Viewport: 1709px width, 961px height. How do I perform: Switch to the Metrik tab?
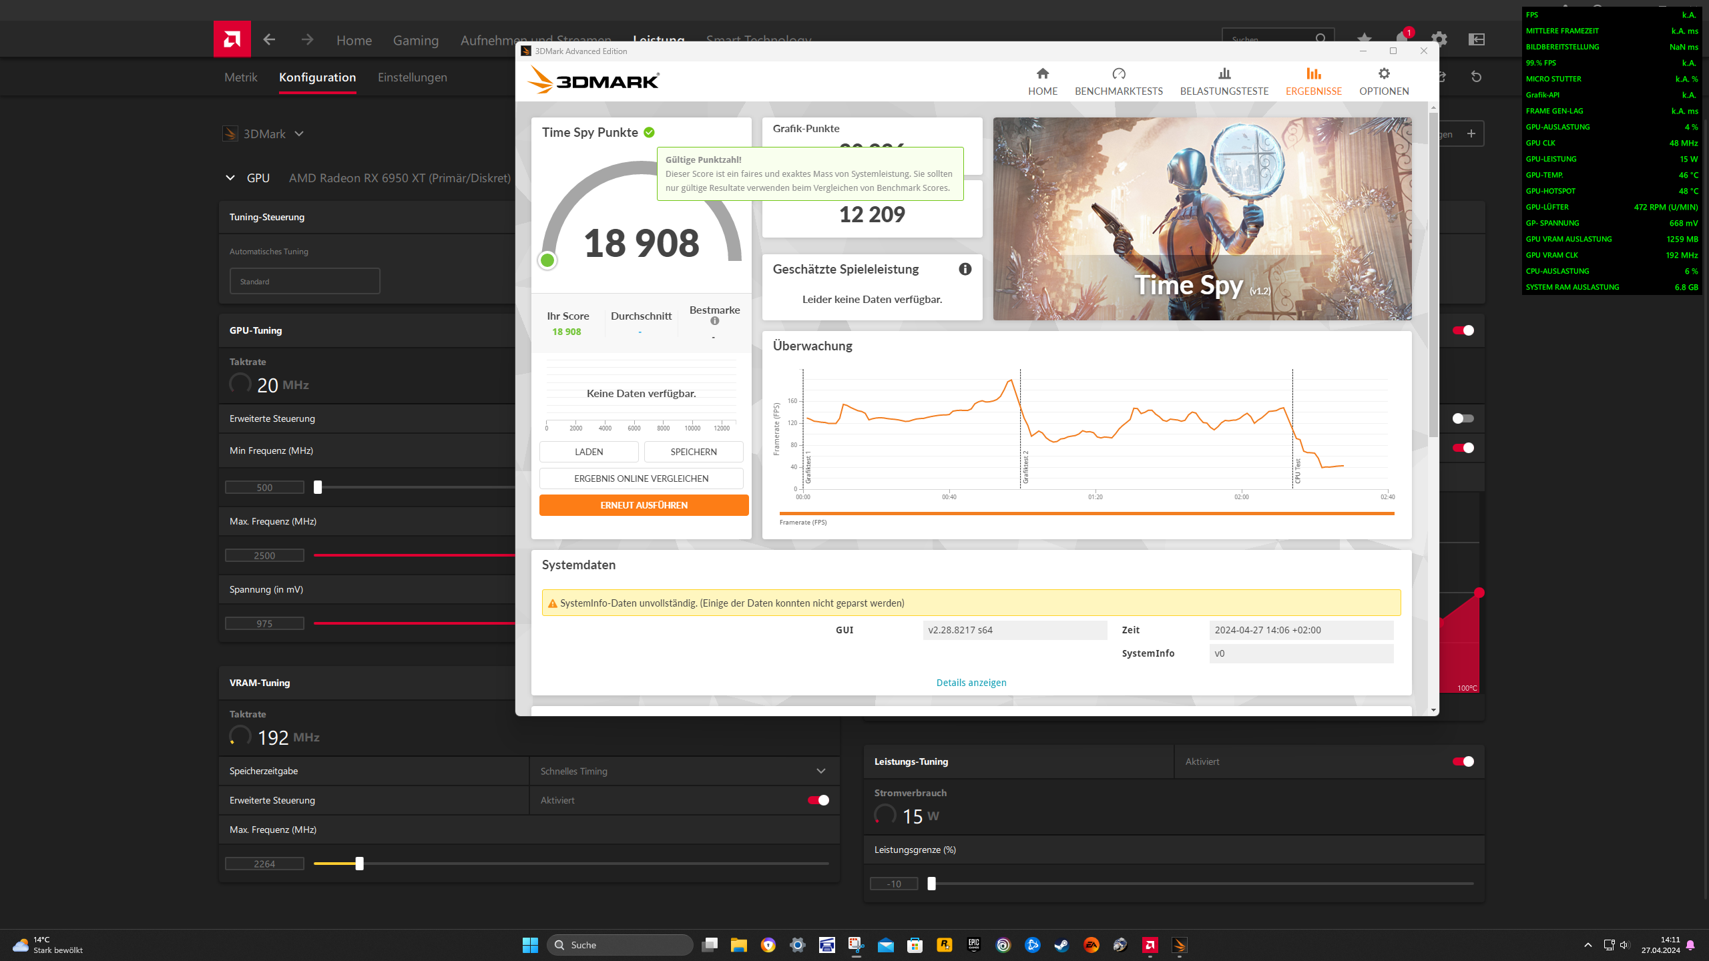[240, 77]
